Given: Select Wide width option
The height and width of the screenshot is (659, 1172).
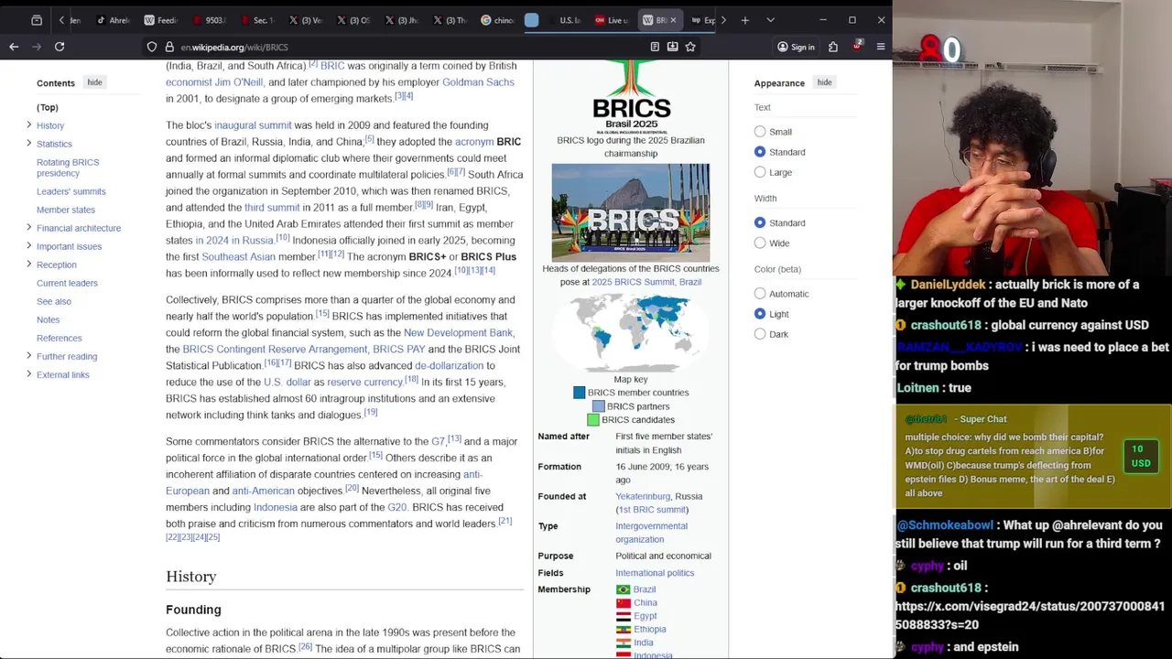Looking at the screenshot, I should (760, 243).
